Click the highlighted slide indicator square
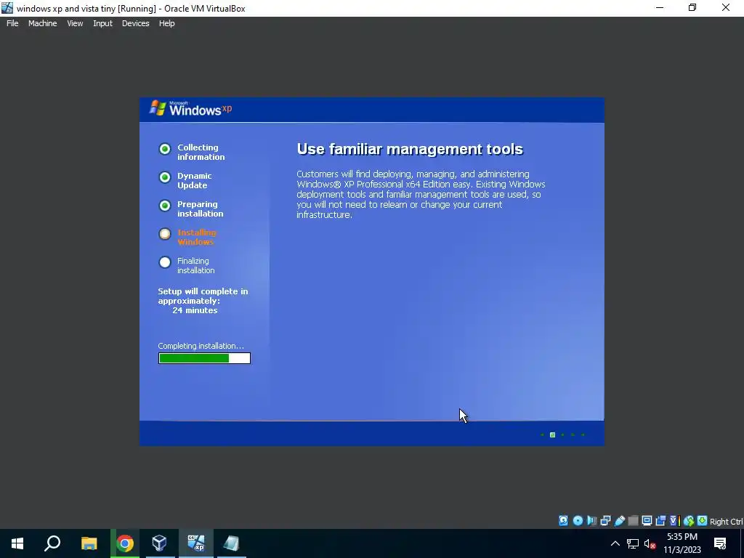The height and width of the screenshot is (558, 744). (x=552, y=434)
